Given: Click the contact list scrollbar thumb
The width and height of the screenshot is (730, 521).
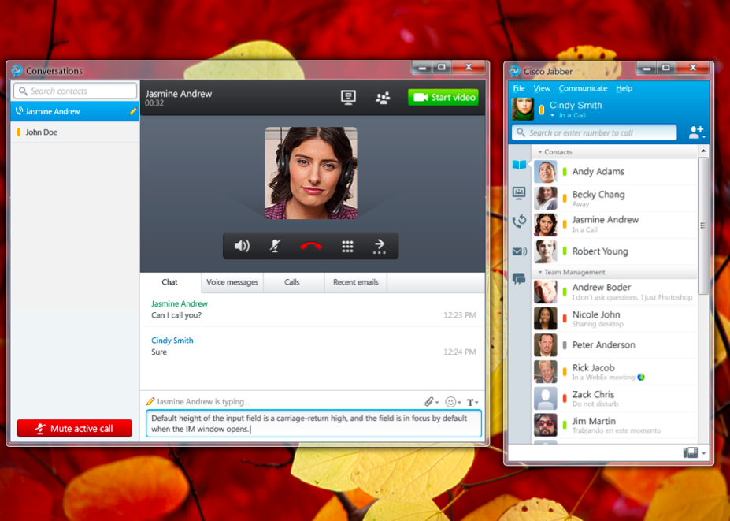Looking at the screenshot, I should (703, 225).
